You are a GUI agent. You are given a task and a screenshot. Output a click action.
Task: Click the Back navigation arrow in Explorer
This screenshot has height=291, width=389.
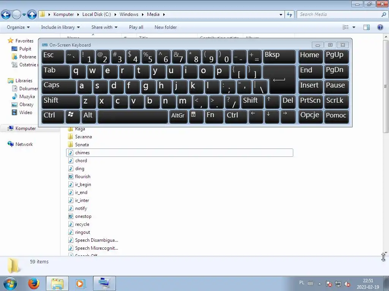[x=6, y=15]
